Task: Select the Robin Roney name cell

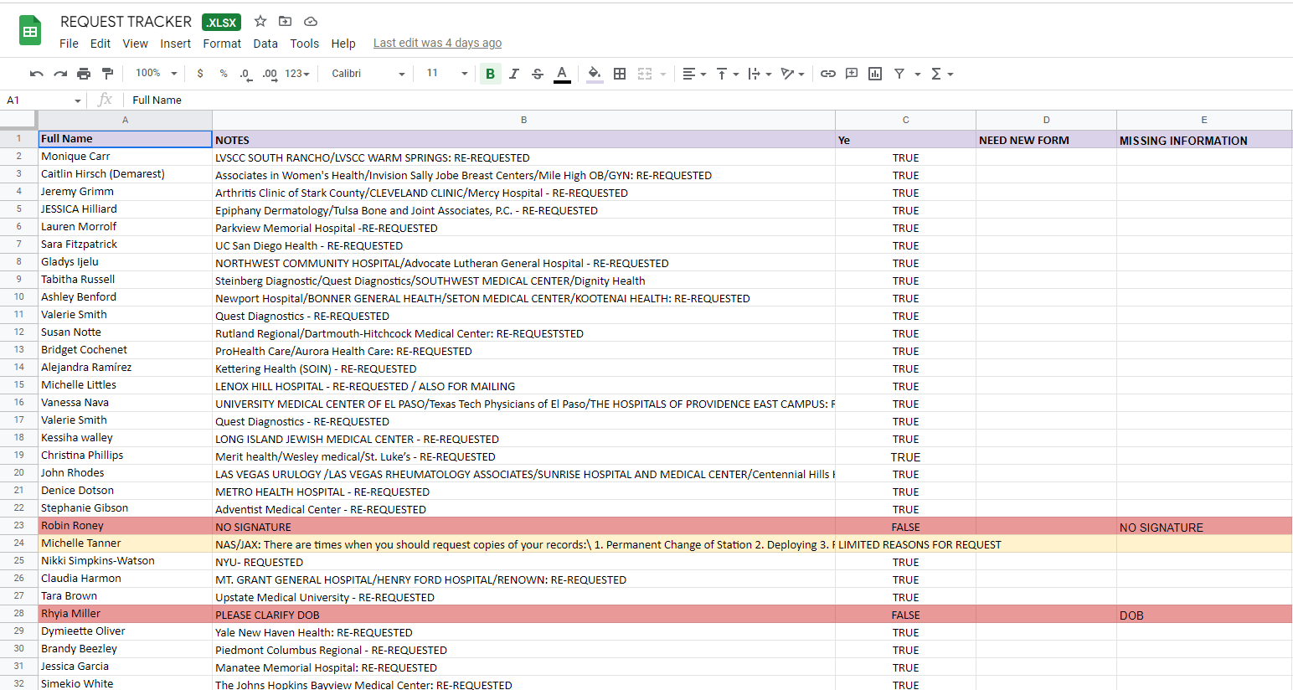Action: coord(125,526)
